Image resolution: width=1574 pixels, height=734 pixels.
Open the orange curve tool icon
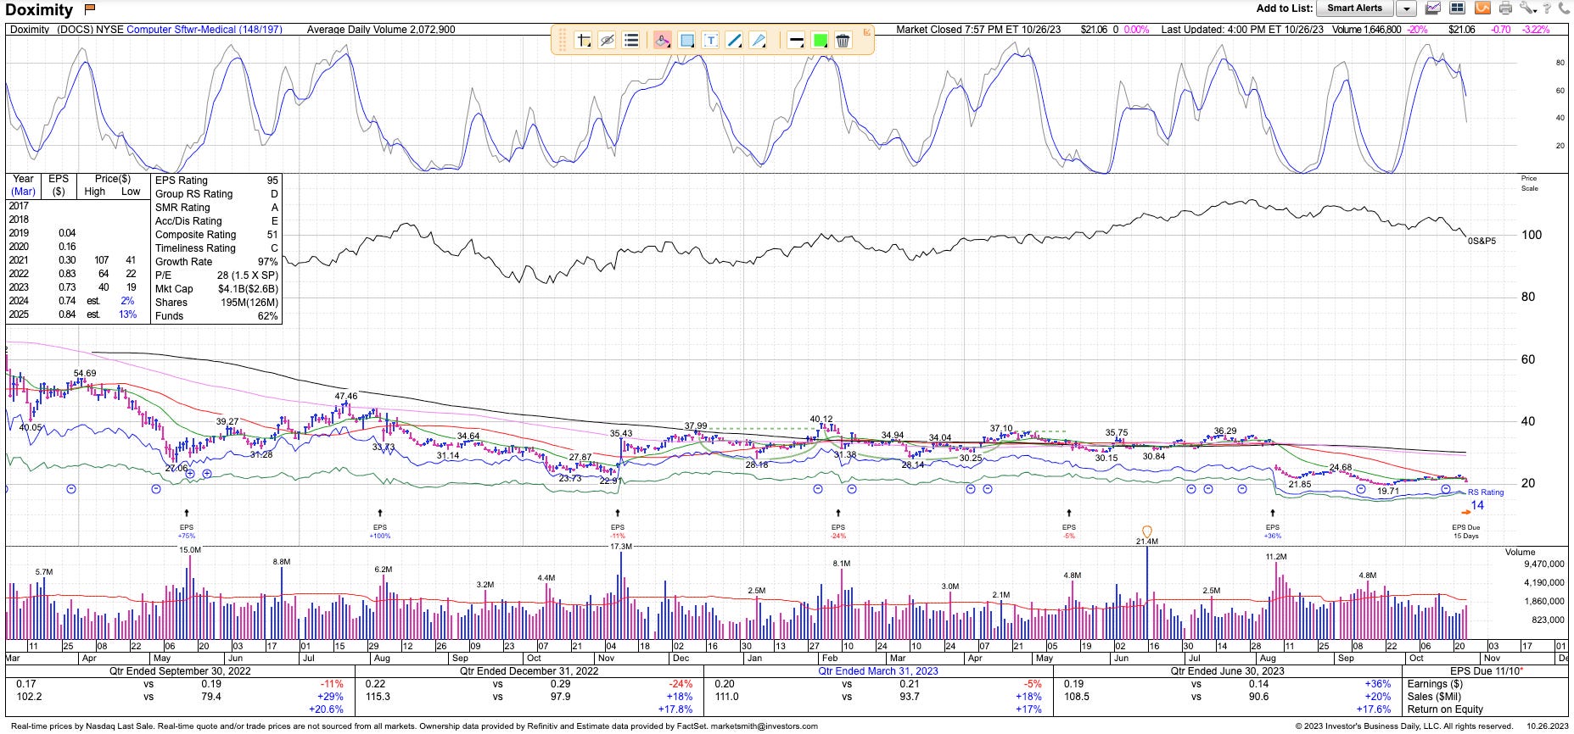[1482, 8]
